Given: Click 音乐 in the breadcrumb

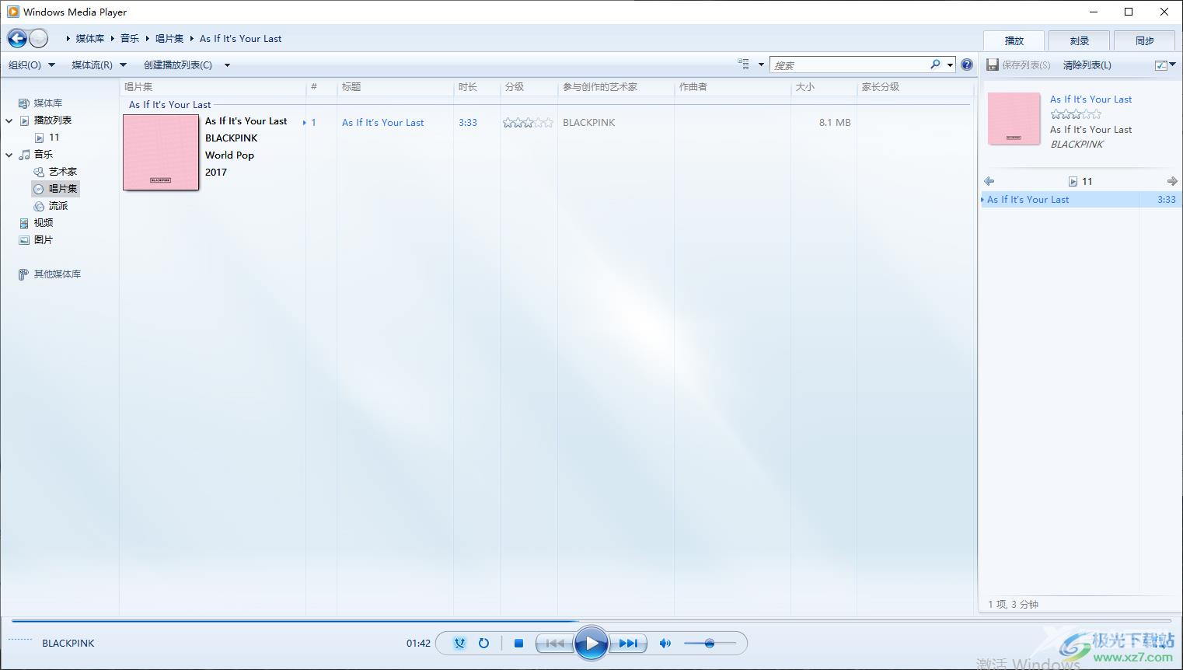Looking at the screenshot, I should point(130,38).
